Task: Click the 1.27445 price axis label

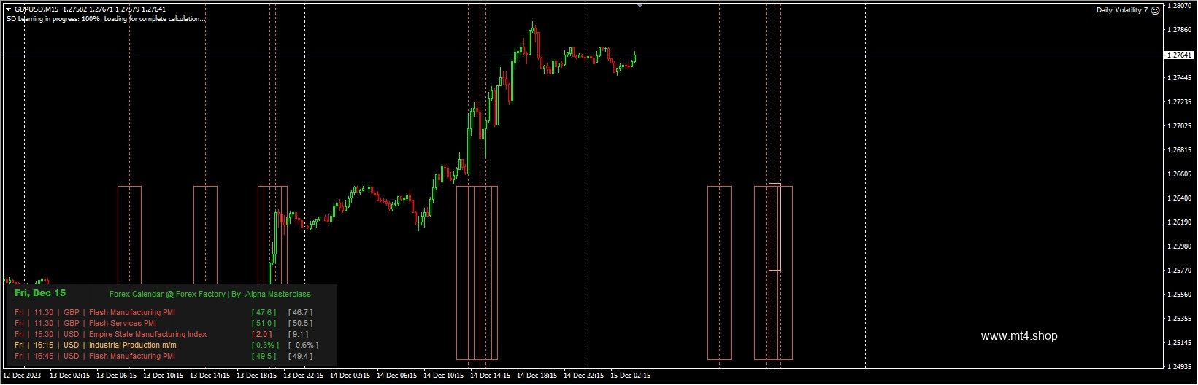Action: pyautogui.click(x=1180, y=78)
